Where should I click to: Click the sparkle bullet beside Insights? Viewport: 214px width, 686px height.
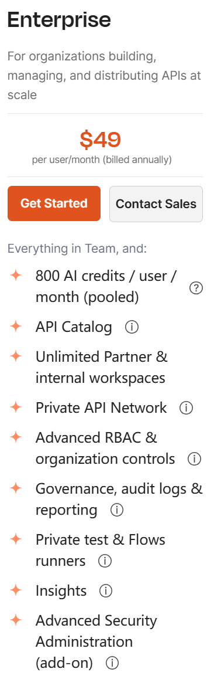coord(16,590)
